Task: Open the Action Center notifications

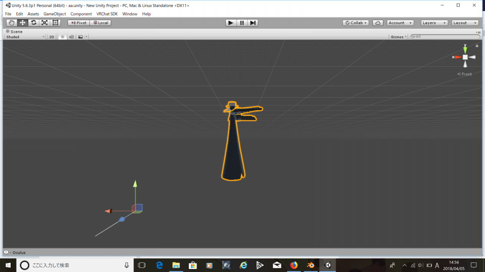Action: pyautogui.click(x=474, y=265)
